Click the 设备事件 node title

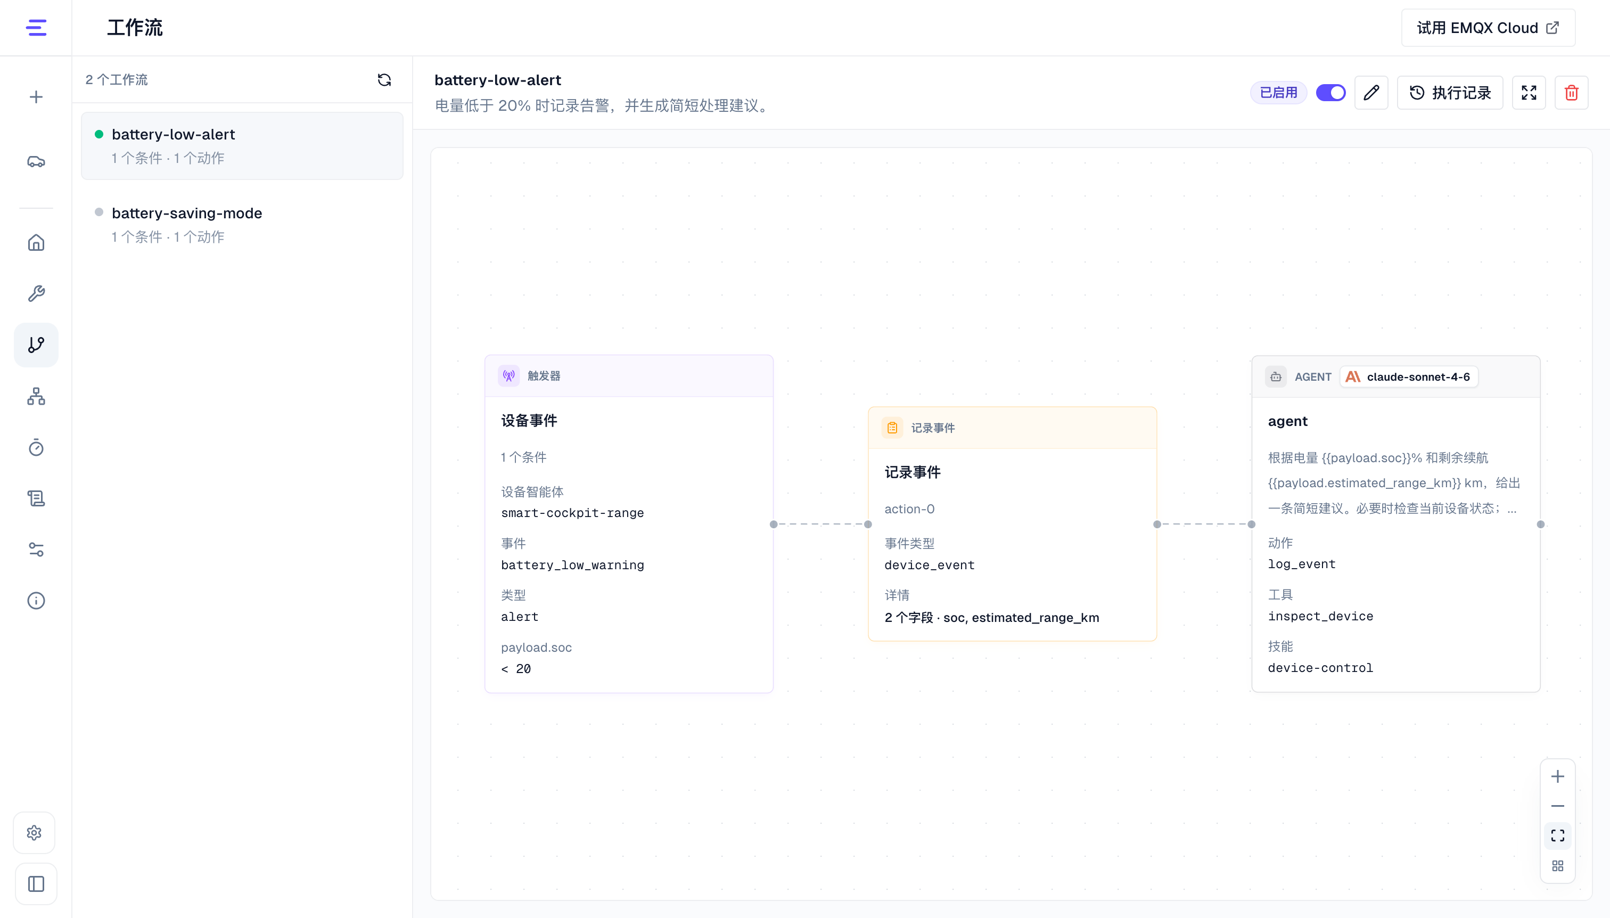pyautogui.click(x=528, y=421)
